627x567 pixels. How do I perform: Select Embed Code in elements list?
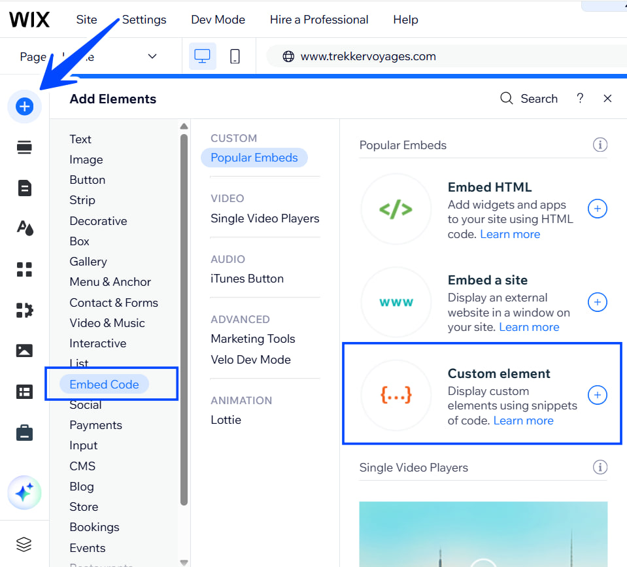coord(104,384)
